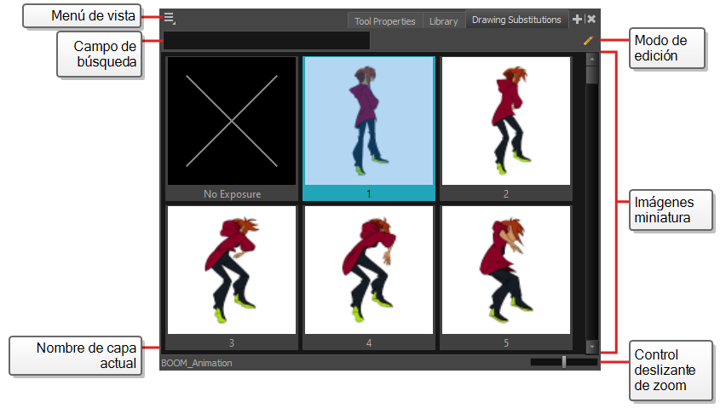Switch to the Library tab
Image resolution: width=726 pixels, height=414 pixels.
tap(443, 21)
